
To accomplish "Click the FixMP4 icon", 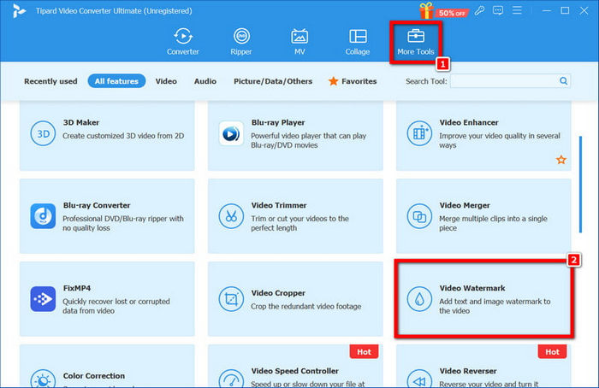I will pyautogui.click(x=43, y=299).
